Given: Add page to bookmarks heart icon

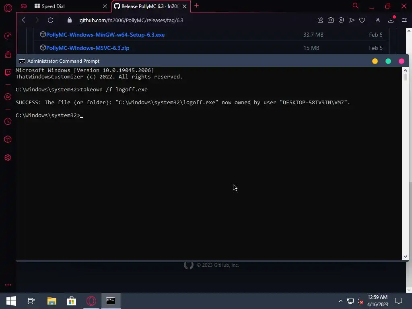Looking at the screenshot, I should [362, 20].
